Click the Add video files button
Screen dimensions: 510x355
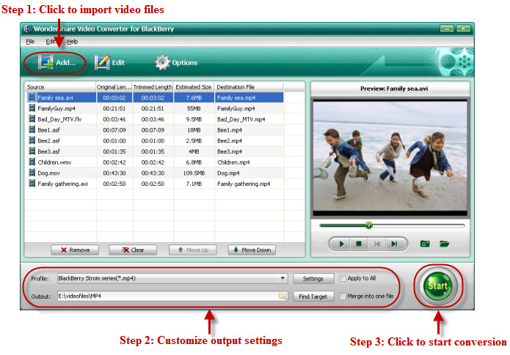point(57,62)
